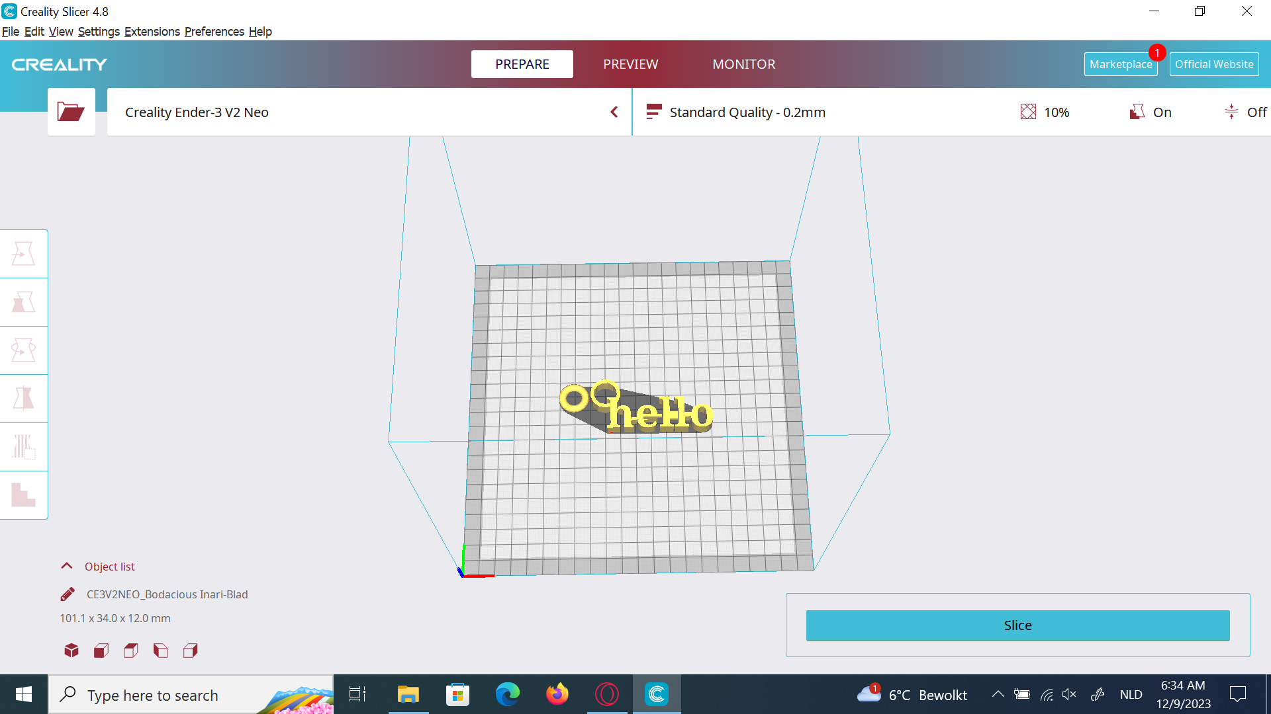Switch to front view cube icon
The width and height of the screenshot is (1271, 714).
[x=101, y=651]
